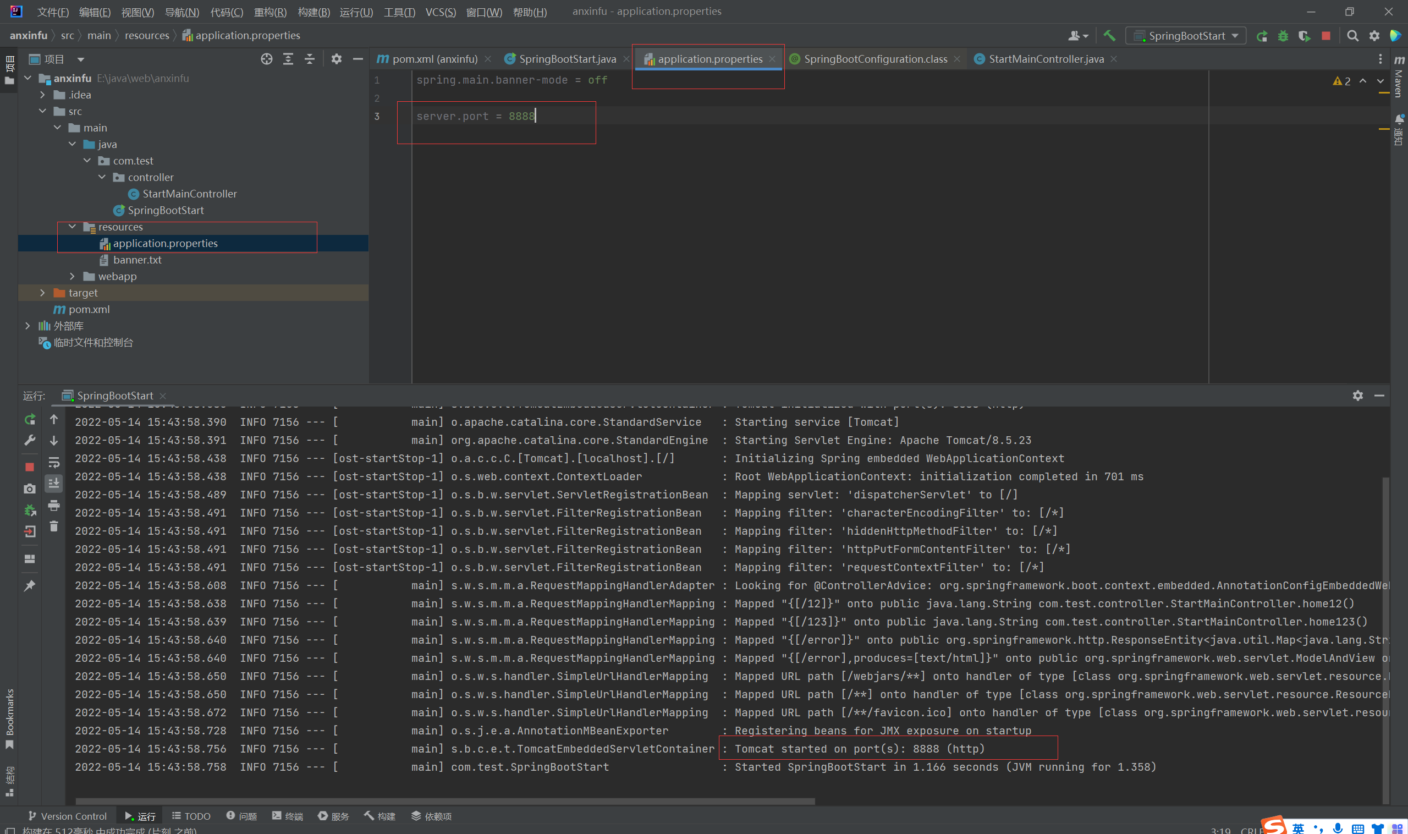The width and height of the screenshot is (1408, 834).
Task: Rerun SpringBootStart in the run panel
Action: click(30, 419)
